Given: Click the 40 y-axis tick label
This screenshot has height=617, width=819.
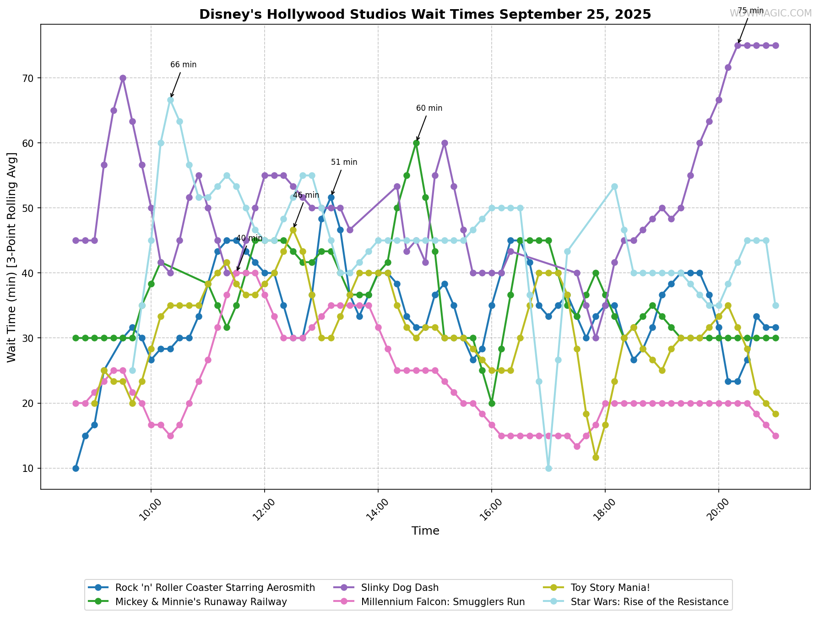Looking at the screenshot, I should point(29,273).
